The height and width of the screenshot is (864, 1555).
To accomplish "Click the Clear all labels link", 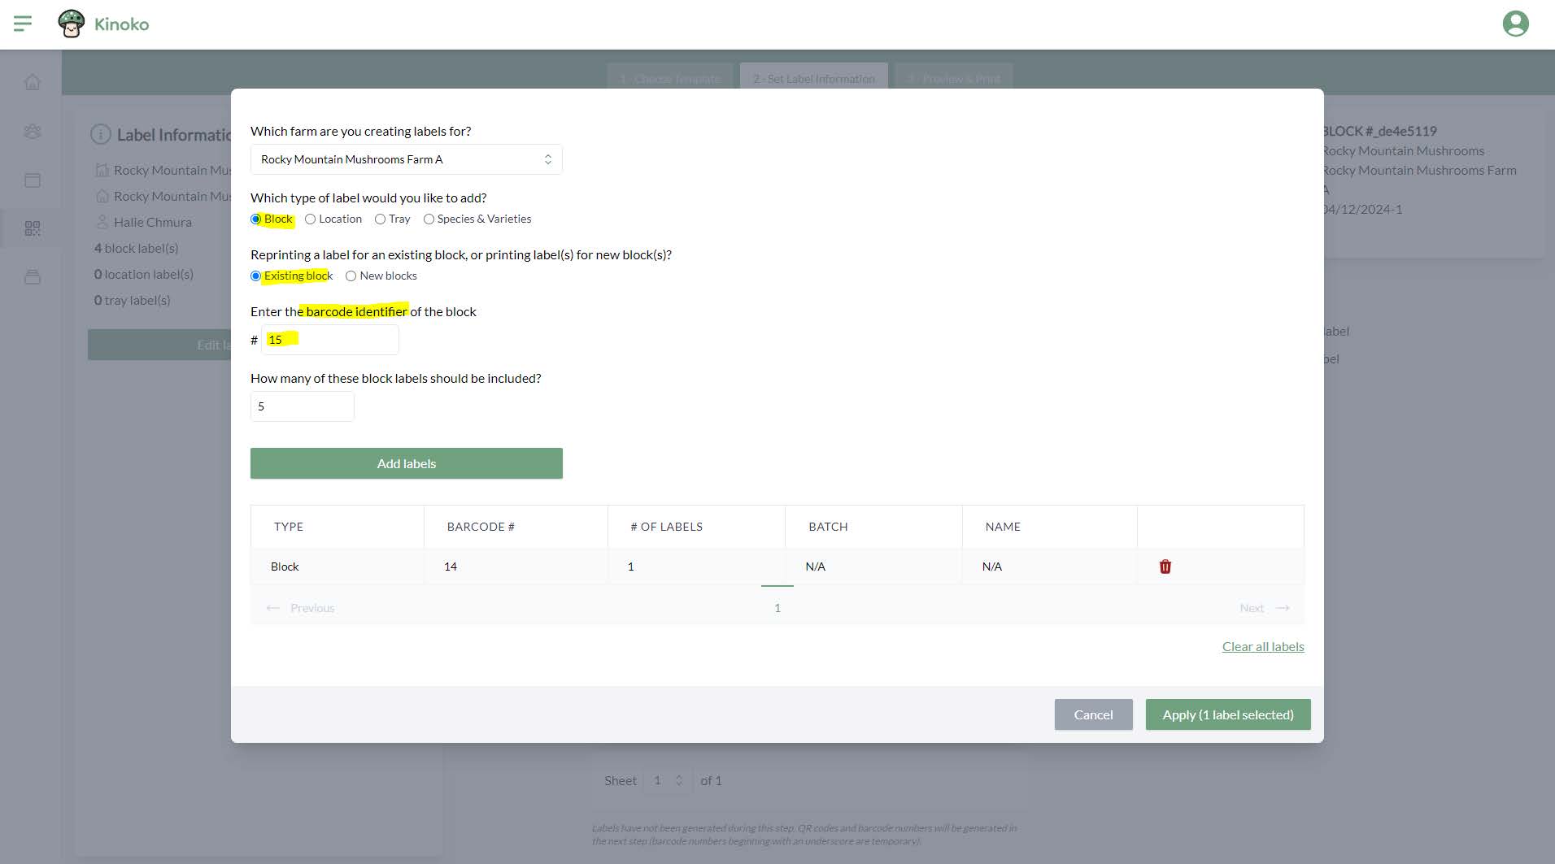I will point(1262,647).
